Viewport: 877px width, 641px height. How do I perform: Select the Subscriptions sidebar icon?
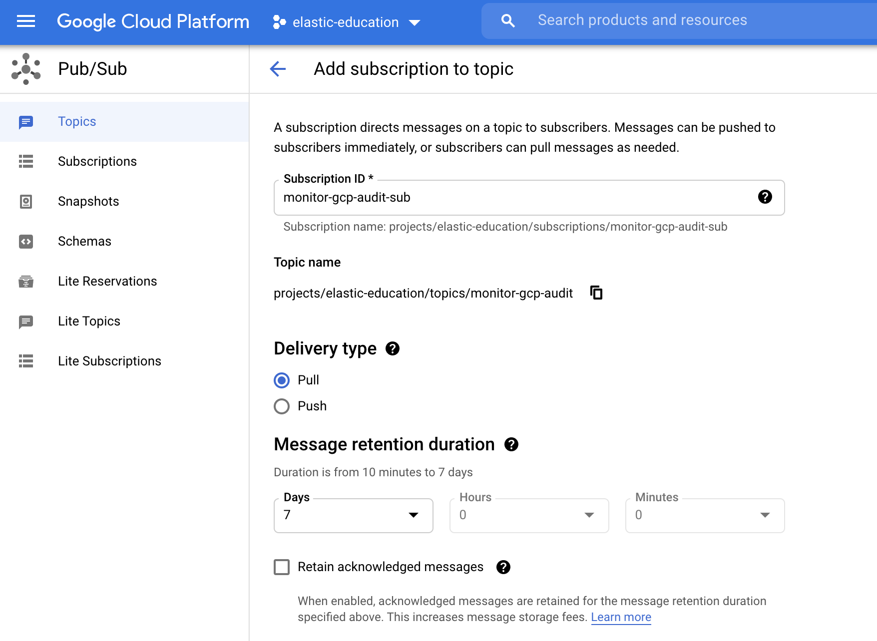(x=25, y=161)
